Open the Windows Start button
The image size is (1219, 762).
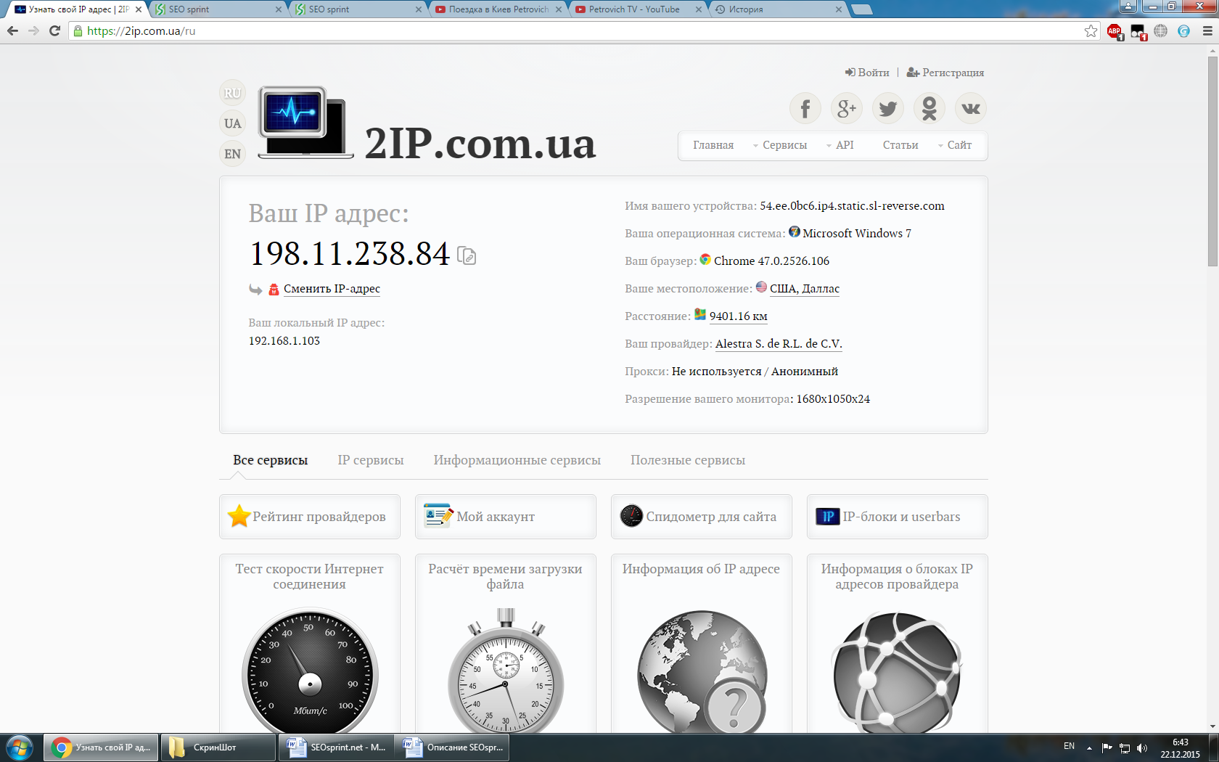click(20, 747)
